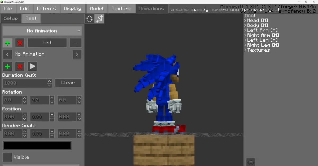
Task: Click the first Render Scale field
Action: [x=12, y=134]
